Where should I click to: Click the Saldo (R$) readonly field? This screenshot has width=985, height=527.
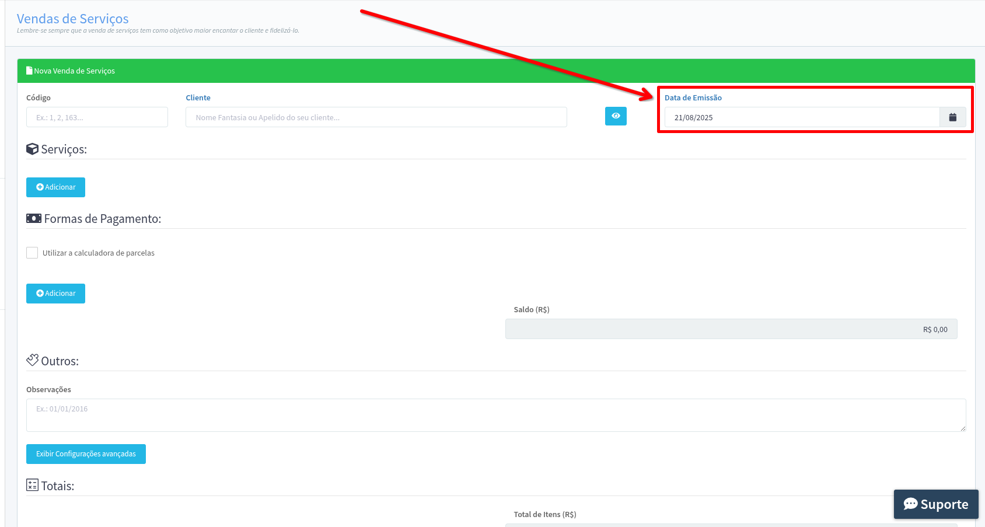731,329
